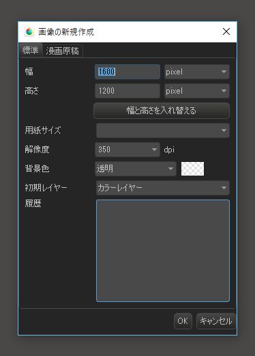Confirm with the OK button
Screen dimensions: 255x356
click(x=183, y=321)
